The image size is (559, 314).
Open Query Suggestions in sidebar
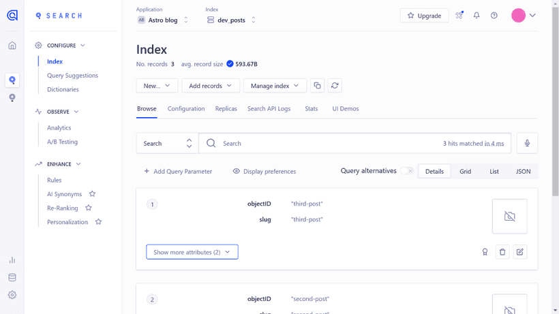72,75
